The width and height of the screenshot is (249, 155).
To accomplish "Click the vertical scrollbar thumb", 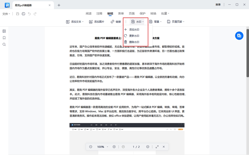I will (247, 53).
